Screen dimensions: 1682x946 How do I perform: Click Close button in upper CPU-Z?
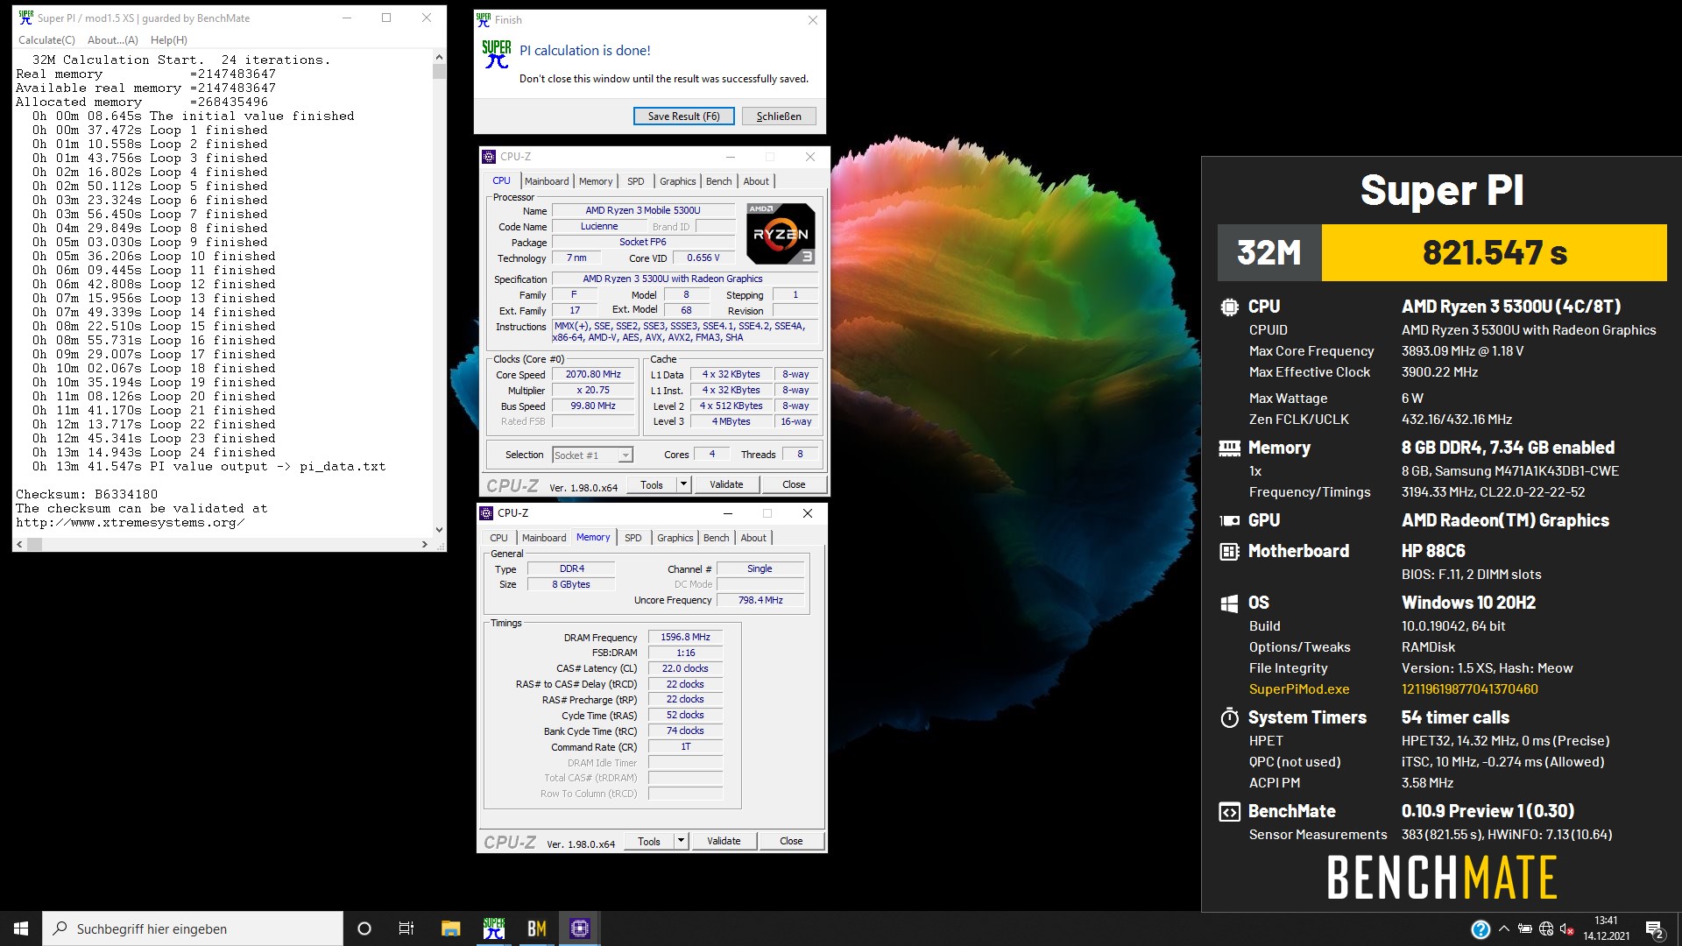pos(794,485)
